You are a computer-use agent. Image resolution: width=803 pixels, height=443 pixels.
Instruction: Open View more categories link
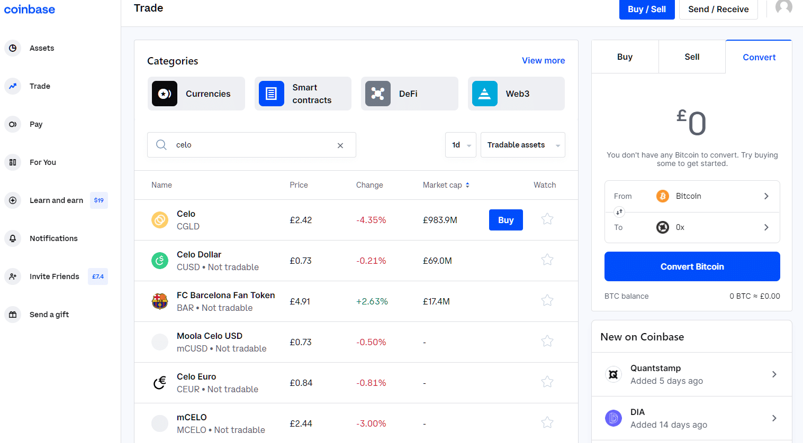coord(543,60)
